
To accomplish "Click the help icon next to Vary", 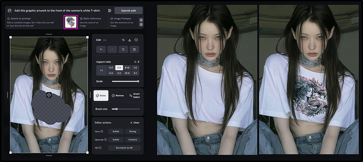I will tap(102, 131).
